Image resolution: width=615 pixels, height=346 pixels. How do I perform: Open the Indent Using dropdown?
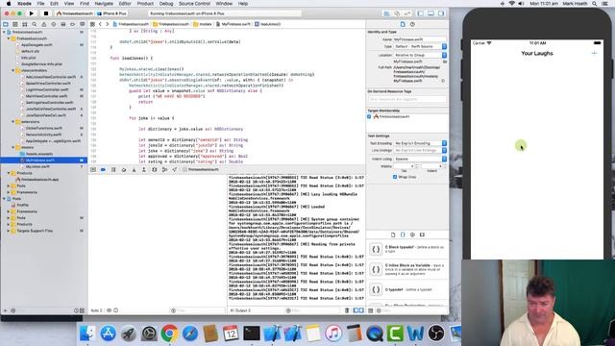[x=420, y=159]
